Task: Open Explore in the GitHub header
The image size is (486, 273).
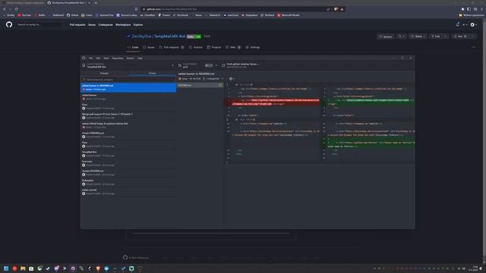Action: point(138,25)
